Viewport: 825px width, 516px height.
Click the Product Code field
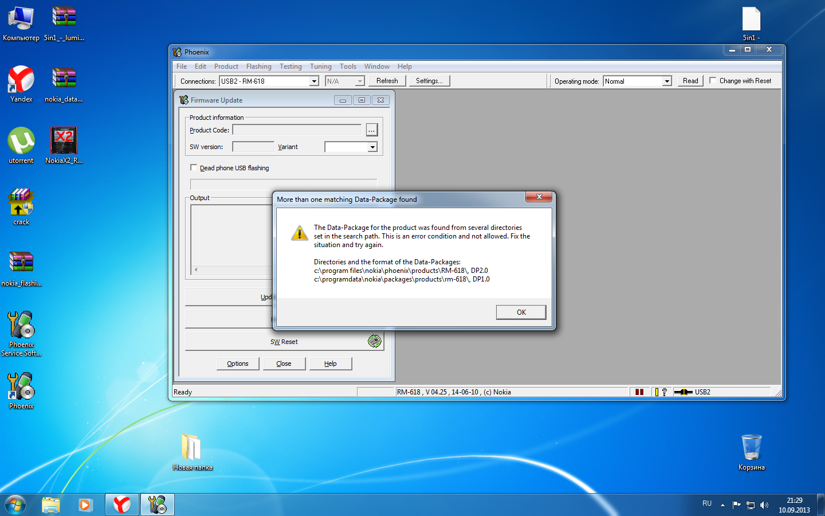pos(297,130)
